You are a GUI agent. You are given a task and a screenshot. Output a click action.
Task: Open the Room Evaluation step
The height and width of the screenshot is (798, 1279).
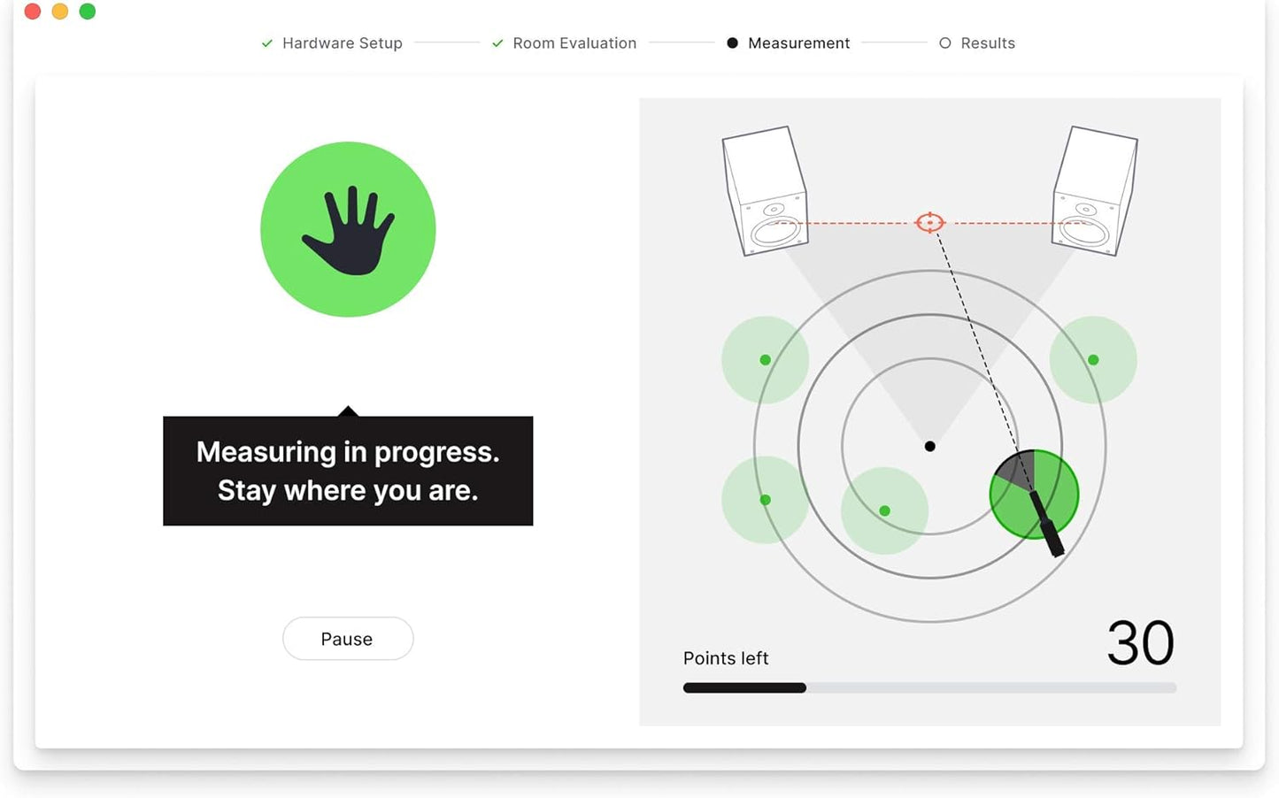pos(574,42)
